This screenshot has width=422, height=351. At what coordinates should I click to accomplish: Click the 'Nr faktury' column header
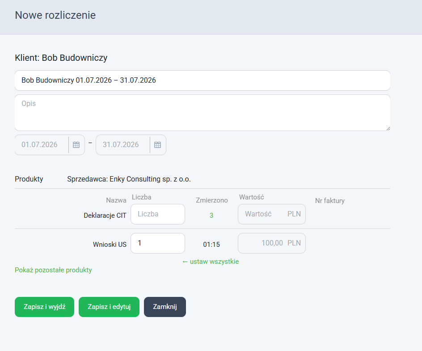(x=330, y=200)
